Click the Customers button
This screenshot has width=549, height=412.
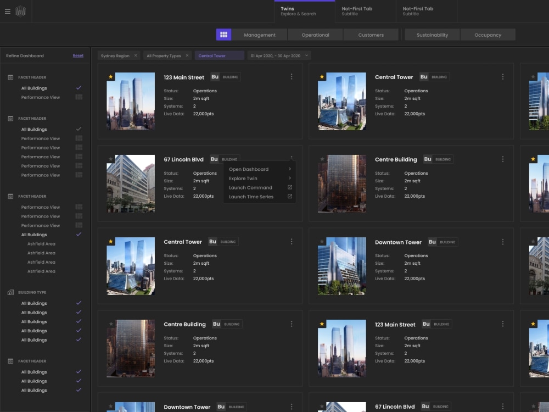click(371, 35)
